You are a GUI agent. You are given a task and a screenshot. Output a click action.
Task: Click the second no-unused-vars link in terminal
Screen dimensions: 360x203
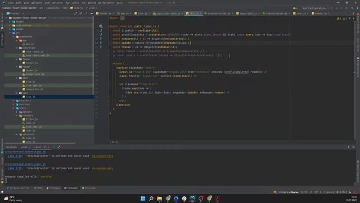(x=102, y=169)
